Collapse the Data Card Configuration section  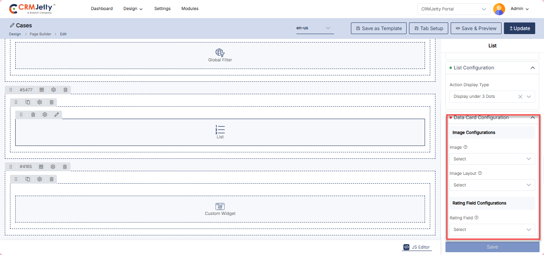click(532, 117)
